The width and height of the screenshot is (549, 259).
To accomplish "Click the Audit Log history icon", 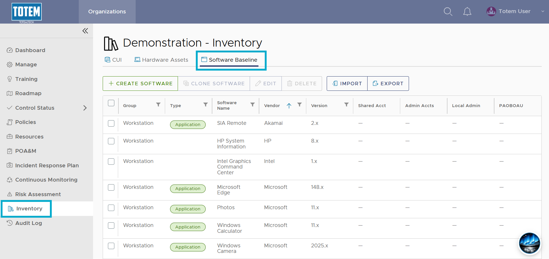I will pyautogui.click(x=10, y=223).
